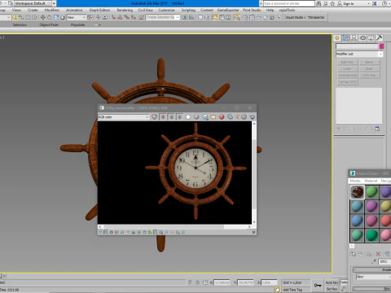Image resolution: width=391 pixels, height=293 pixels.
Task: Open the reference coordinate system View dropdown
Action: (77, 17)
